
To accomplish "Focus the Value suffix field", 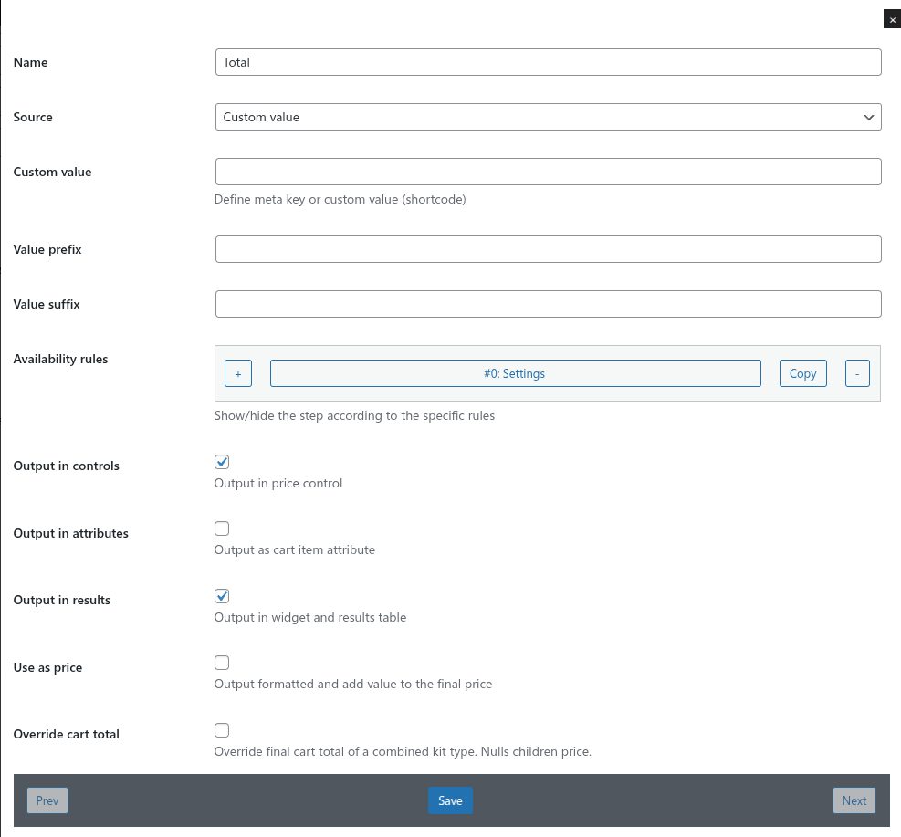I will coord(549,304).
